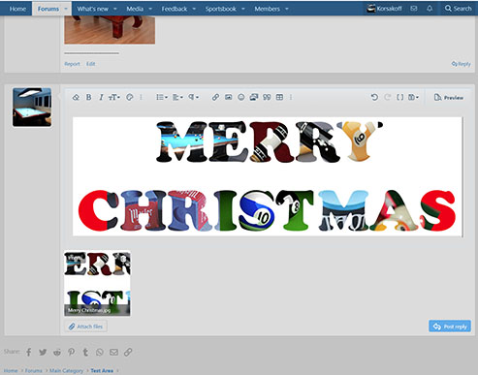Open the font size dropdown
Screen dimensions: 478x375
pyautogui.click(x=114, y=97)
